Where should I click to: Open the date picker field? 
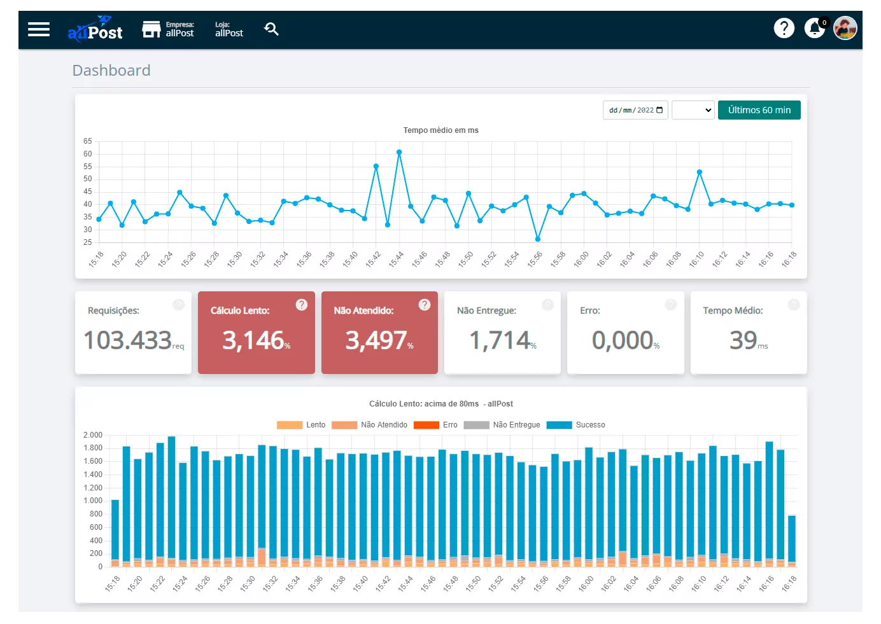coord(633,109)
